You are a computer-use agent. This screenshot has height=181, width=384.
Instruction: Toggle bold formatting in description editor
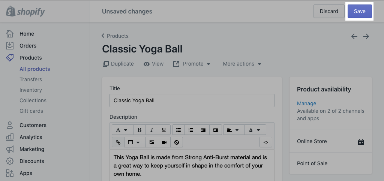[x=139, y=130]
